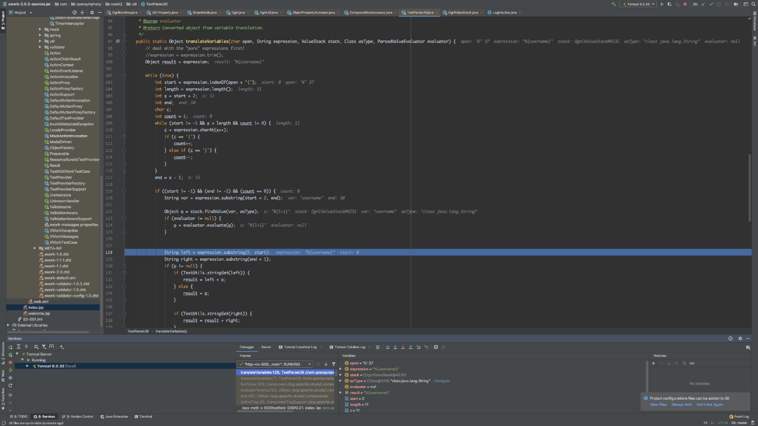The height and width of the screenshot is (426, 758).
Task: Click Git update project arrow icon
Action: click(703, 4)
